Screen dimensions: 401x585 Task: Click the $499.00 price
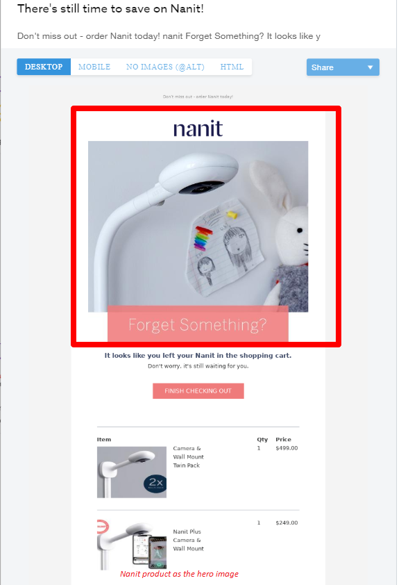pyautogui.click(x=287, y=448)
